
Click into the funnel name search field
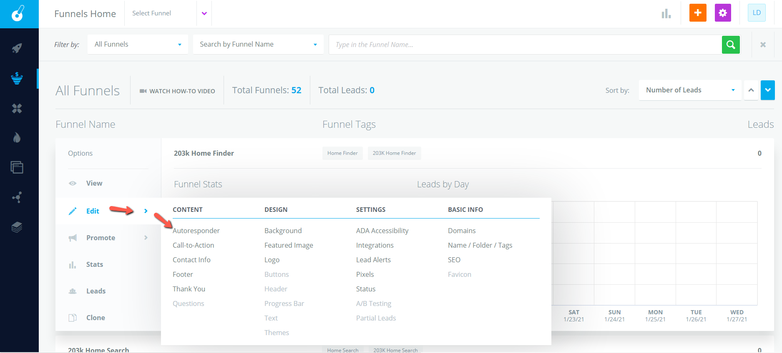526,45
